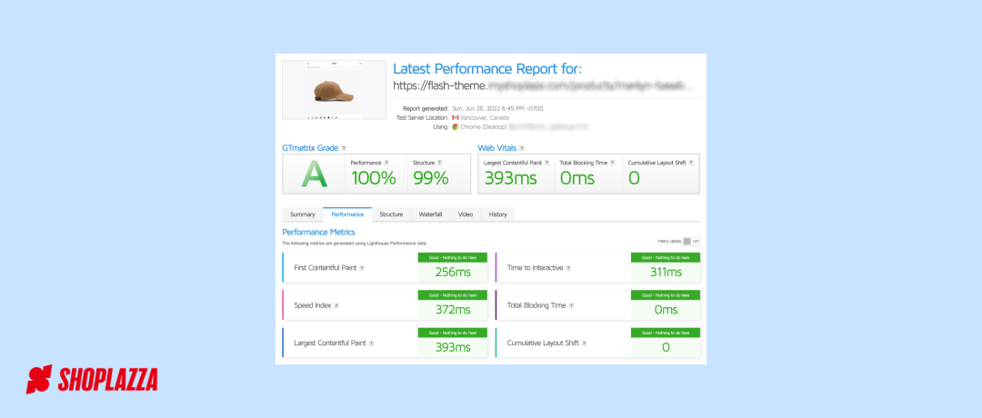Click the GTmetrix Grade heading
Viewport: 982px width, 418px height.
(x=310, y=148)
